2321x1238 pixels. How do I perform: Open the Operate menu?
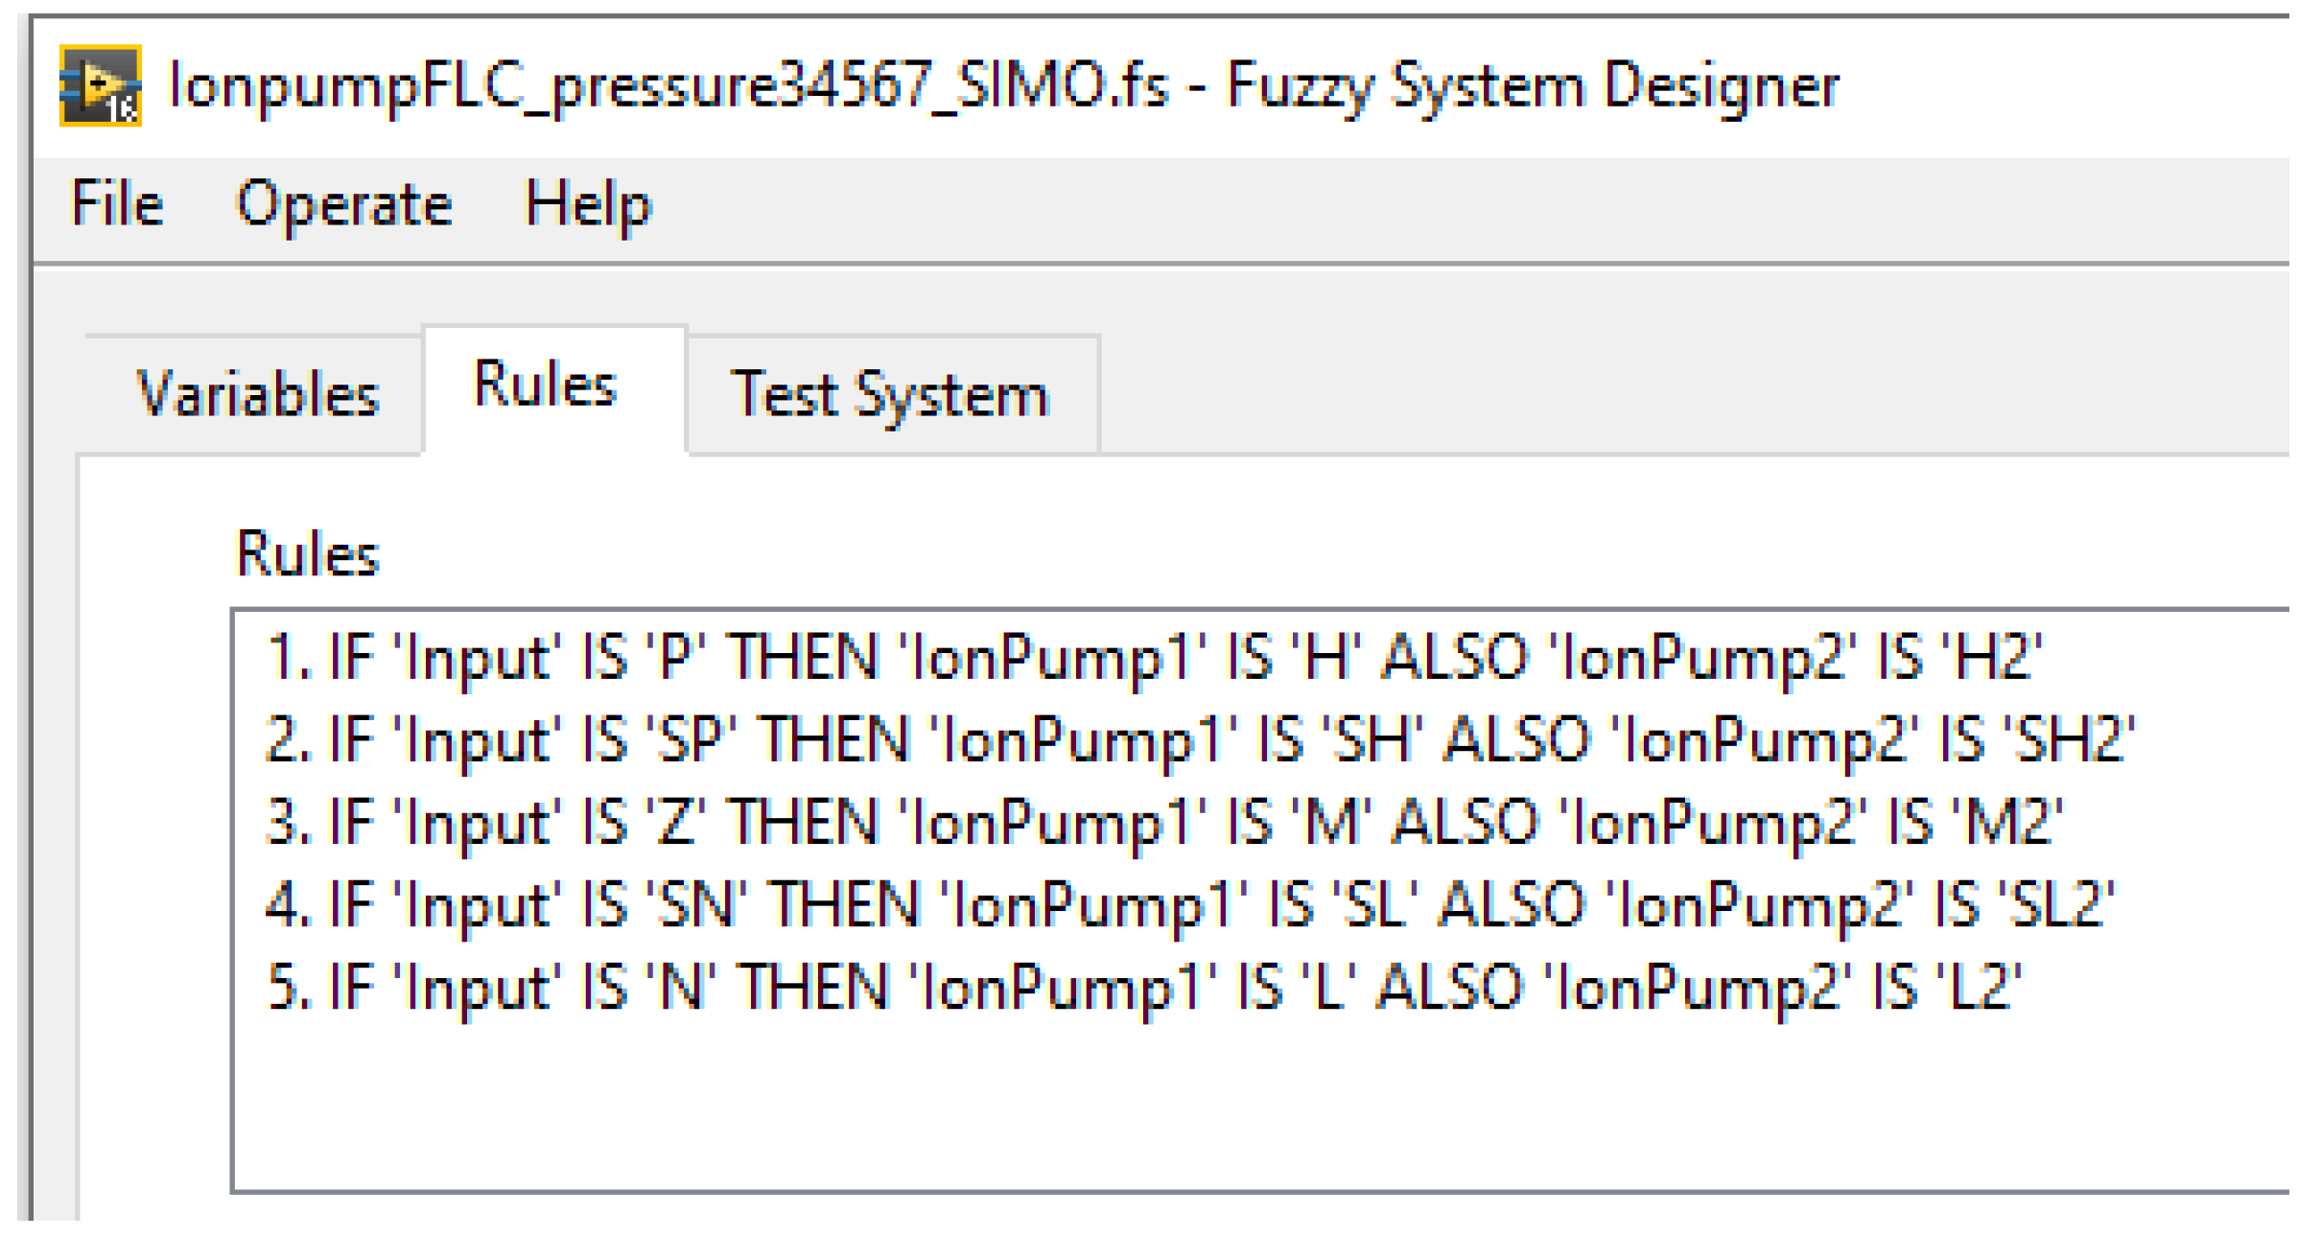click(x=343, y=204)
